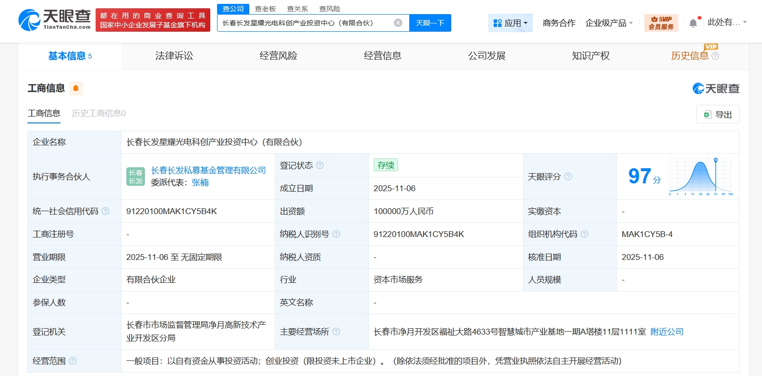Viewport: 762px width, 376px height.
Task: Open the user account dropdown 此处有…
Action: tap(727, 22)
